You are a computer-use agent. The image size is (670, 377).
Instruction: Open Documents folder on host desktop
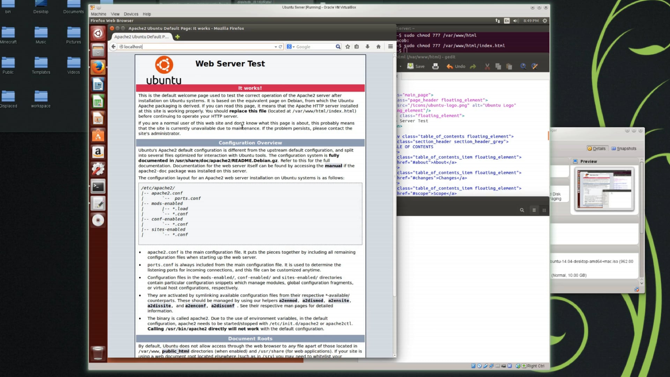[x=74, y=7]
